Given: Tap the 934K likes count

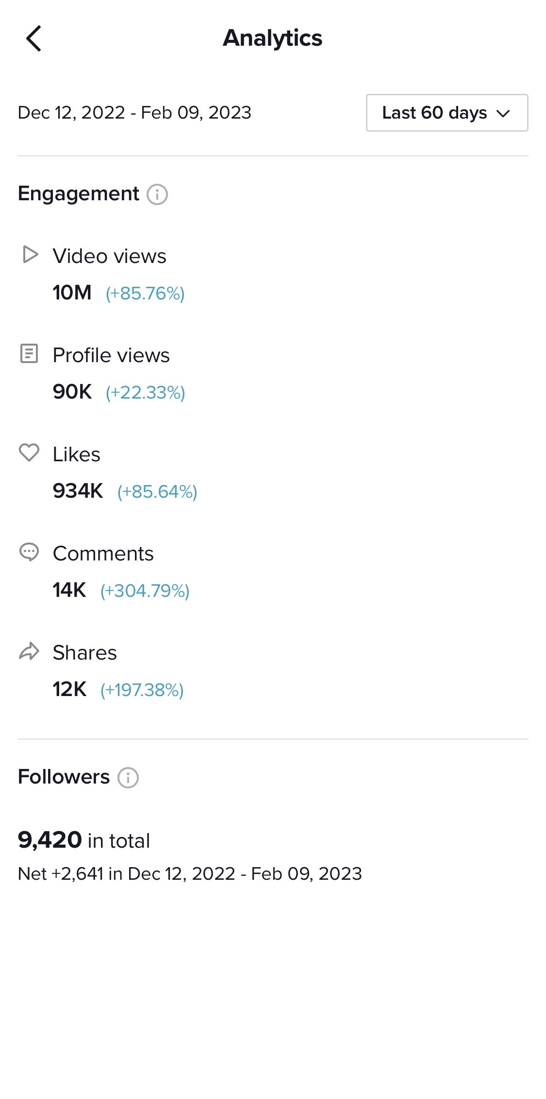Looking at the screenshot, I should [x=78, y=491].
